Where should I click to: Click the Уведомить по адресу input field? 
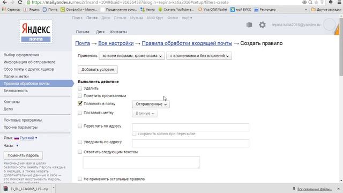(191, 143)
